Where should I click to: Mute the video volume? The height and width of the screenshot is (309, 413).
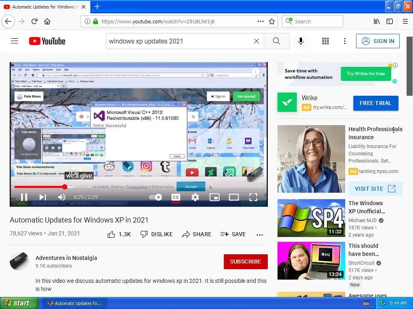coord(62,197)
